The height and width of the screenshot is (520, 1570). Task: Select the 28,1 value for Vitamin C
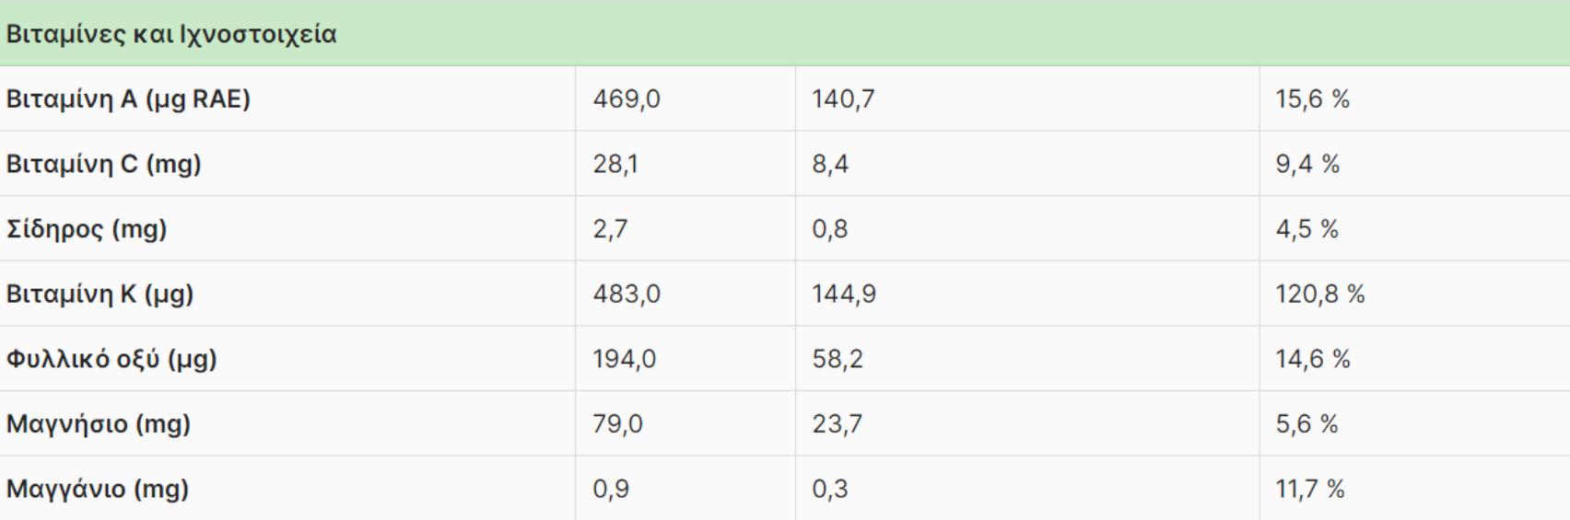click(615, 164)
